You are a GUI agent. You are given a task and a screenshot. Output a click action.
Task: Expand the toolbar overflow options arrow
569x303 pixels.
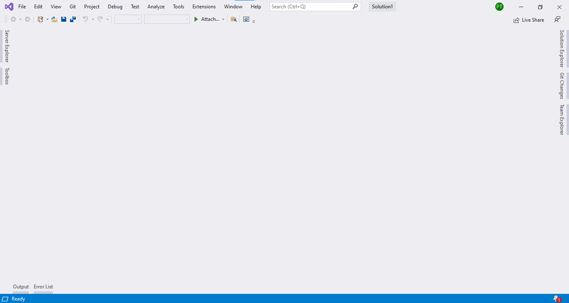tap(253, 21)
